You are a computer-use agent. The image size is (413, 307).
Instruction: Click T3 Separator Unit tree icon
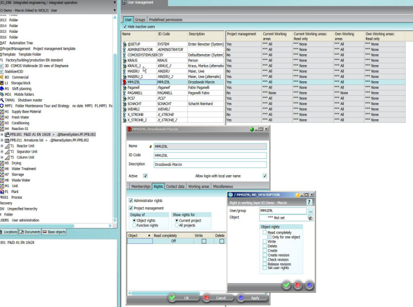[7, 152]
